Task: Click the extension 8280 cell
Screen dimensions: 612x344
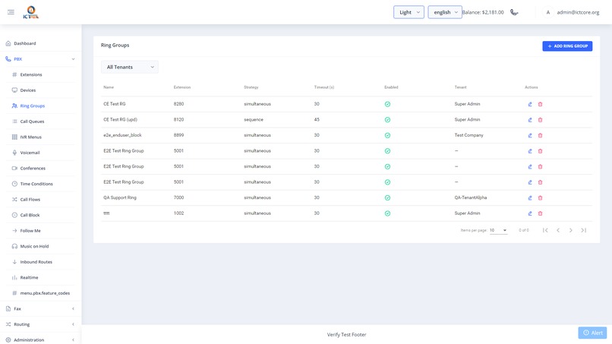Action: click(178, 104)
